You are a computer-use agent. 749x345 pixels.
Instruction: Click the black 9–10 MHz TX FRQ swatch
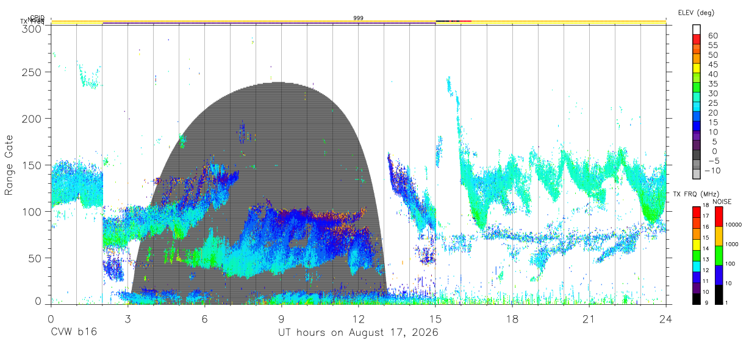pos(696,298)
